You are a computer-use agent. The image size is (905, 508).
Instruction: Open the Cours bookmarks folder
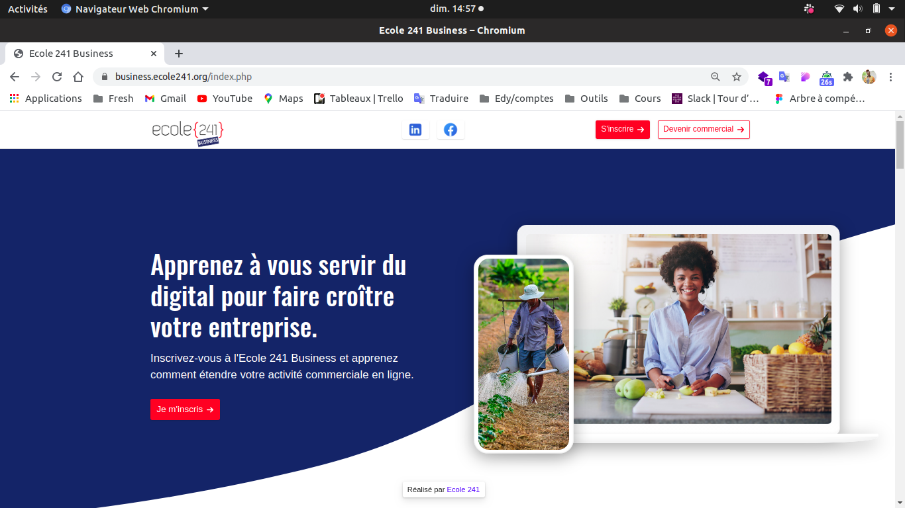pos(640,99)
